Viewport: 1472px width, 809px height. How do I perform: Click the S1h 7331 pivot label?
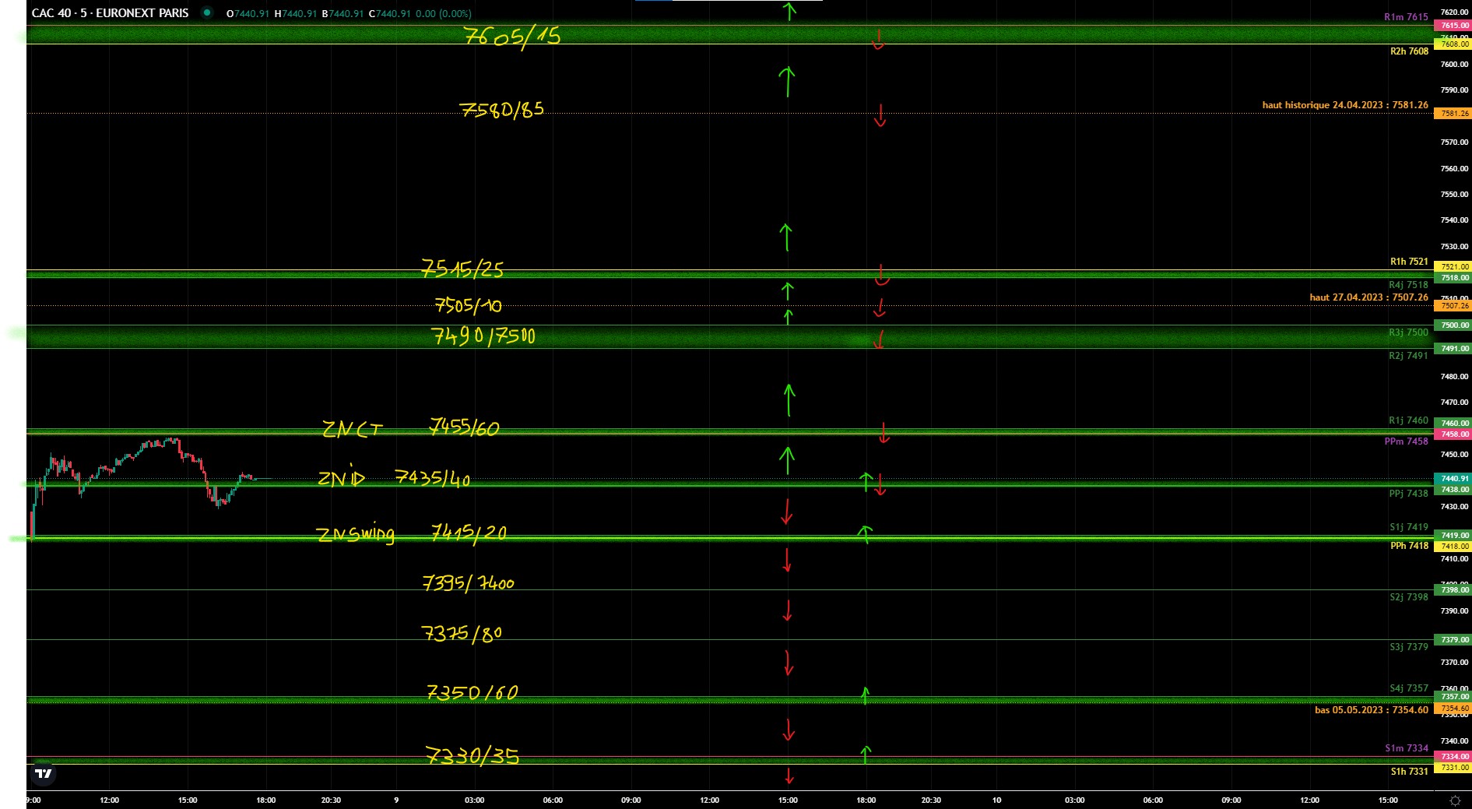[1409, 771]
